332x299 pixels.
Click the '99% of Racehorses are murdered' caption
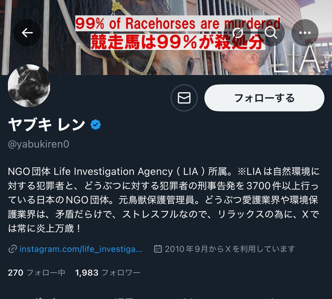(x=178, y=23)
